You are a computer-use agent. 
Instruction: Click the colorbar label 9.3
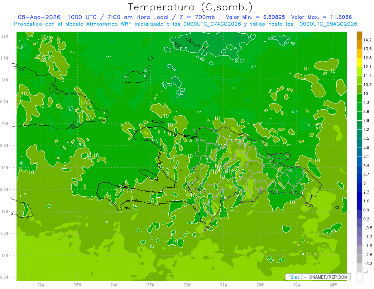point(367,103)
